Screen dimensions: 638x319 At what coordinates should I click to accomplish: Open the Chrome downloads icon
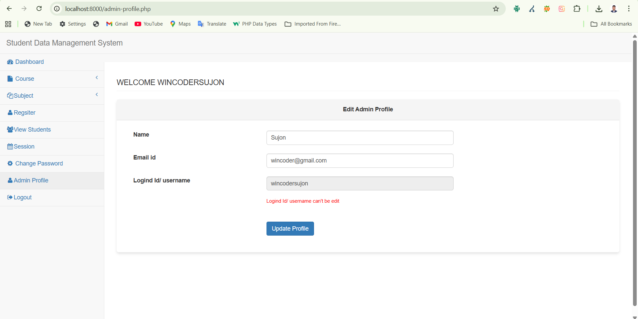(599, 9)
